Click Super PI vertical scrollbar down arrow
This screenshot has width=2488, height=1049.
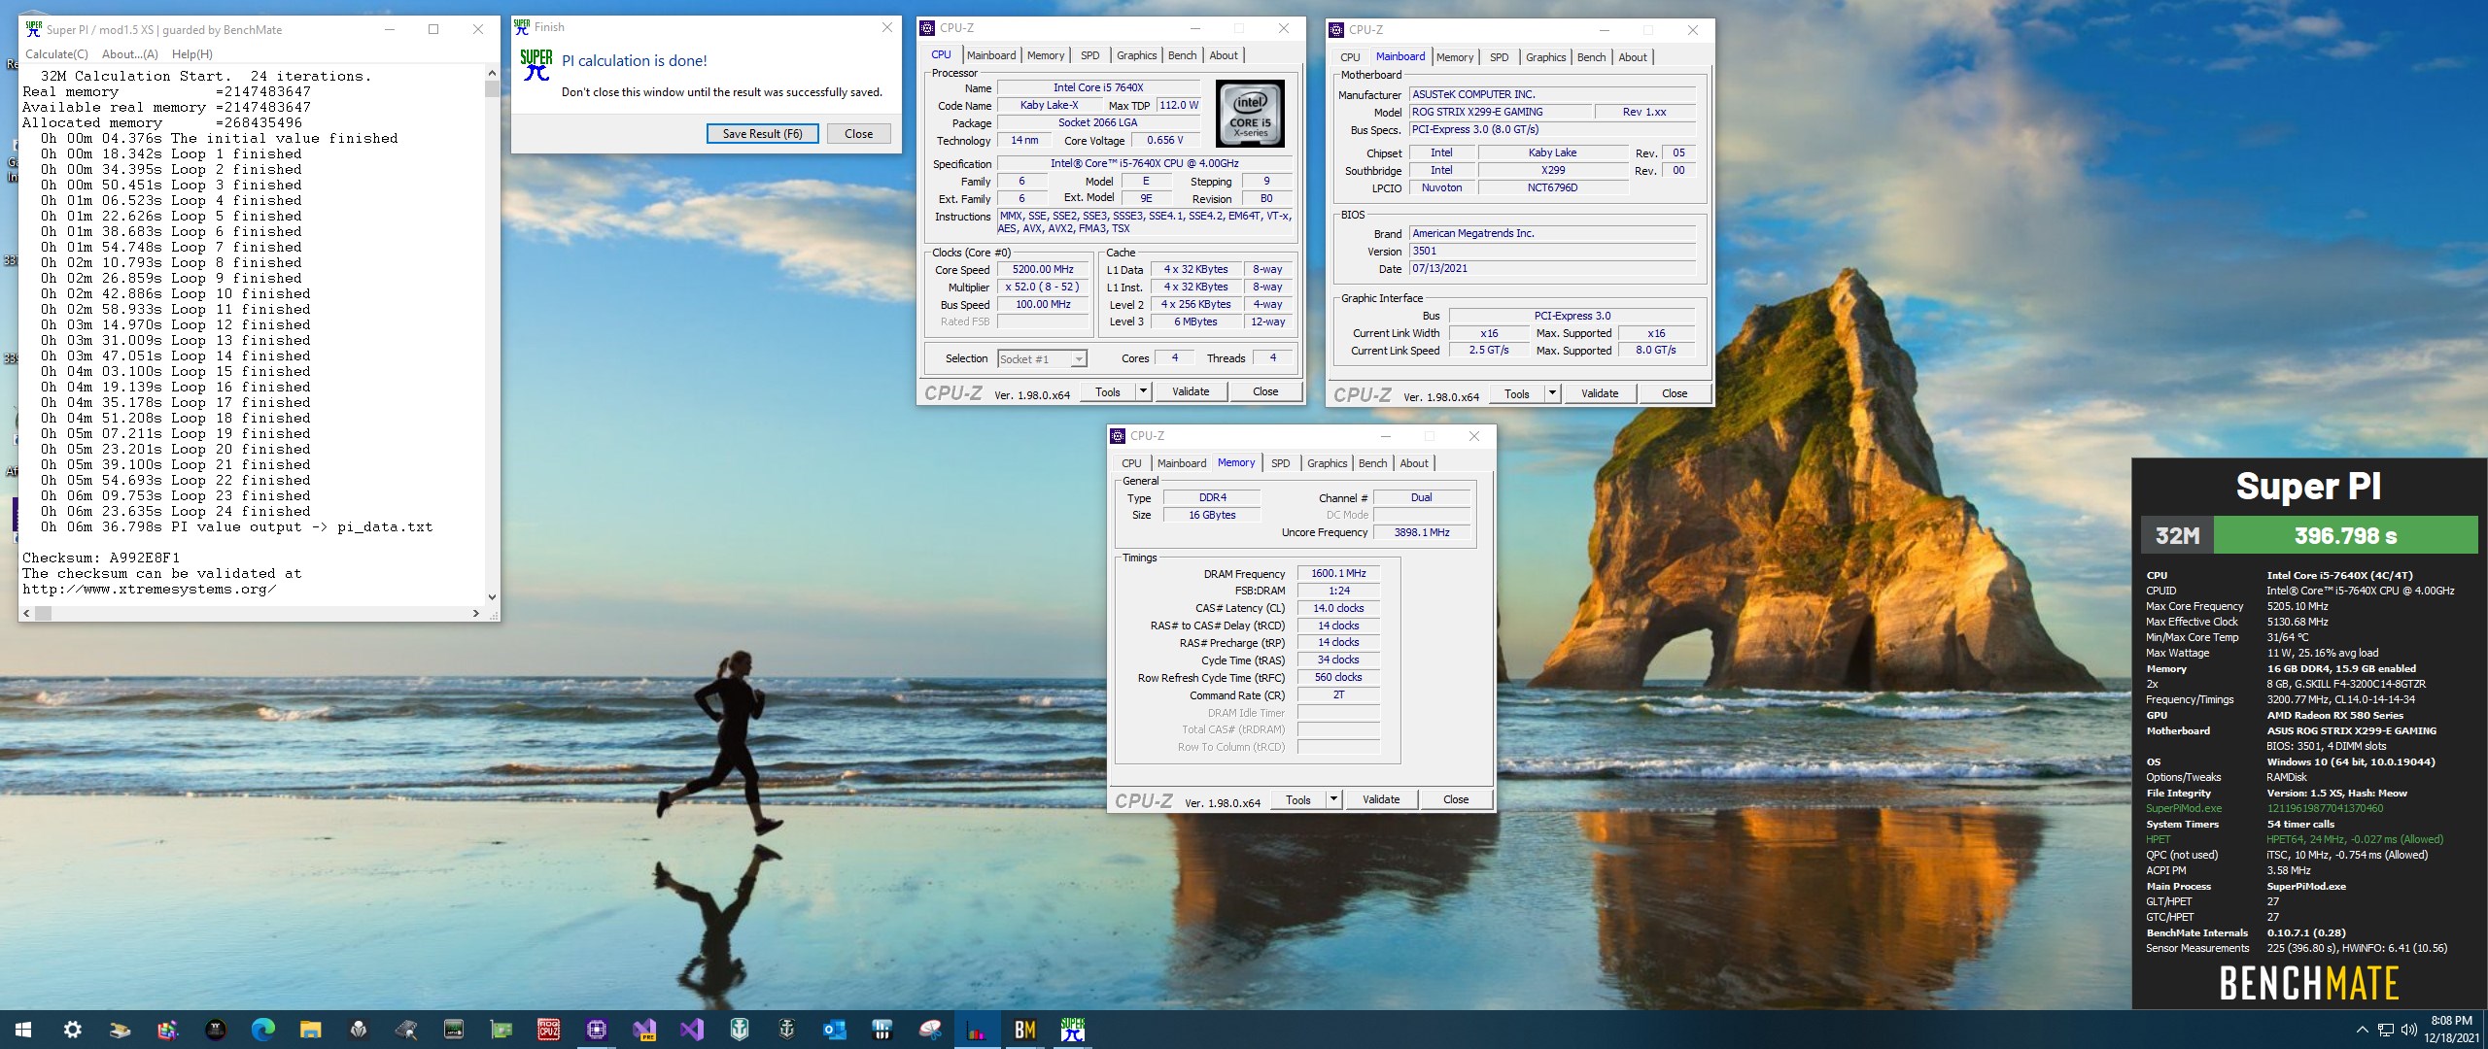[492, 597]
